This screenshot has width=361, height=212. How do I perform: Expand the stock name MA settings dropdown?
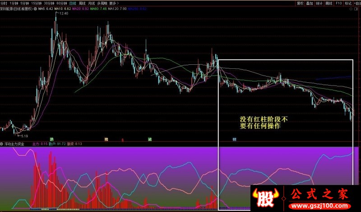click(x=35, y=9)
